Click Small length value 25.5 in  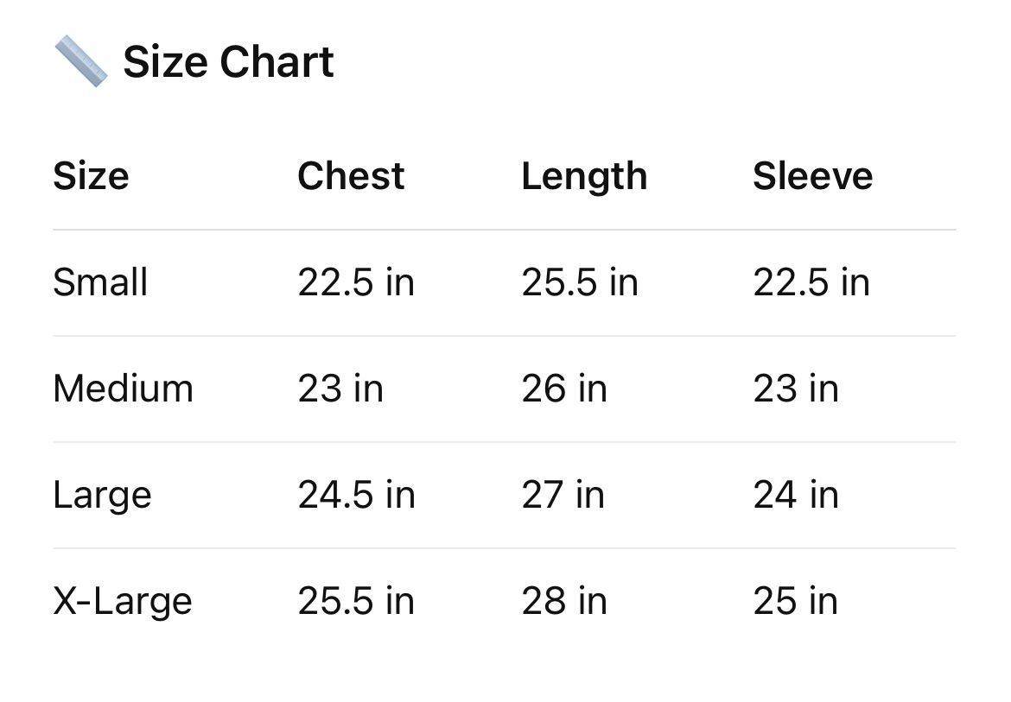tap(580, 282)
